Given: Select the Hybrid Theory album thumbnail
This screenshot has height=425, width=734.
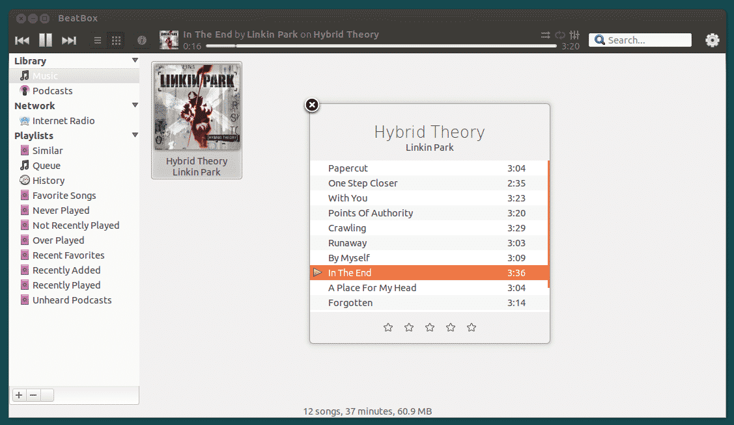Looking at the screenshot, I should click(197, 120).
